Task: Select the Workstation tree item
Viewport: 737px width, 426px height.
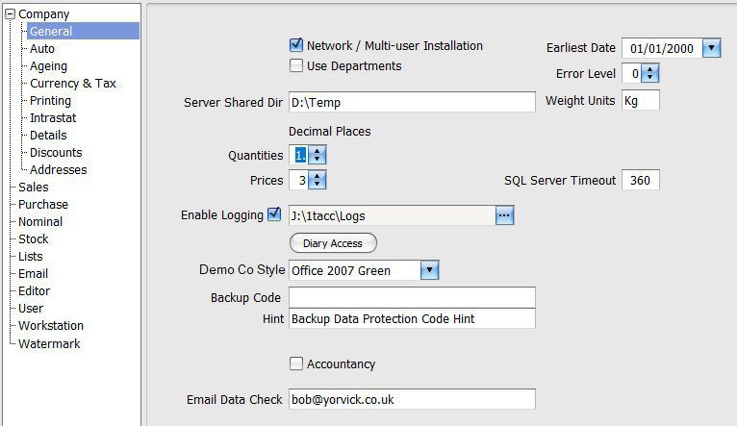Action: [x=50, y=326]
